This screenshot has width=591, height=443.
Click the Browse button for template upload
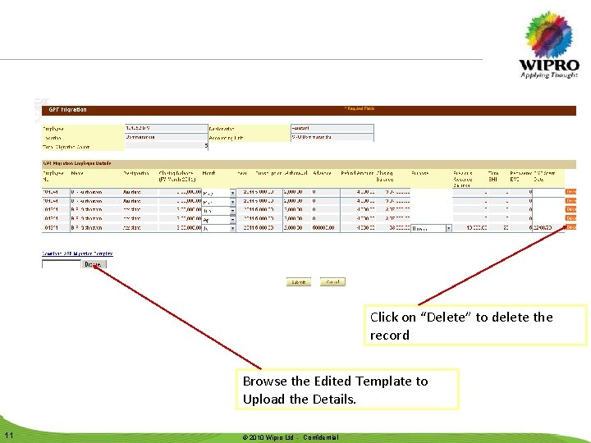click(94, 264)
